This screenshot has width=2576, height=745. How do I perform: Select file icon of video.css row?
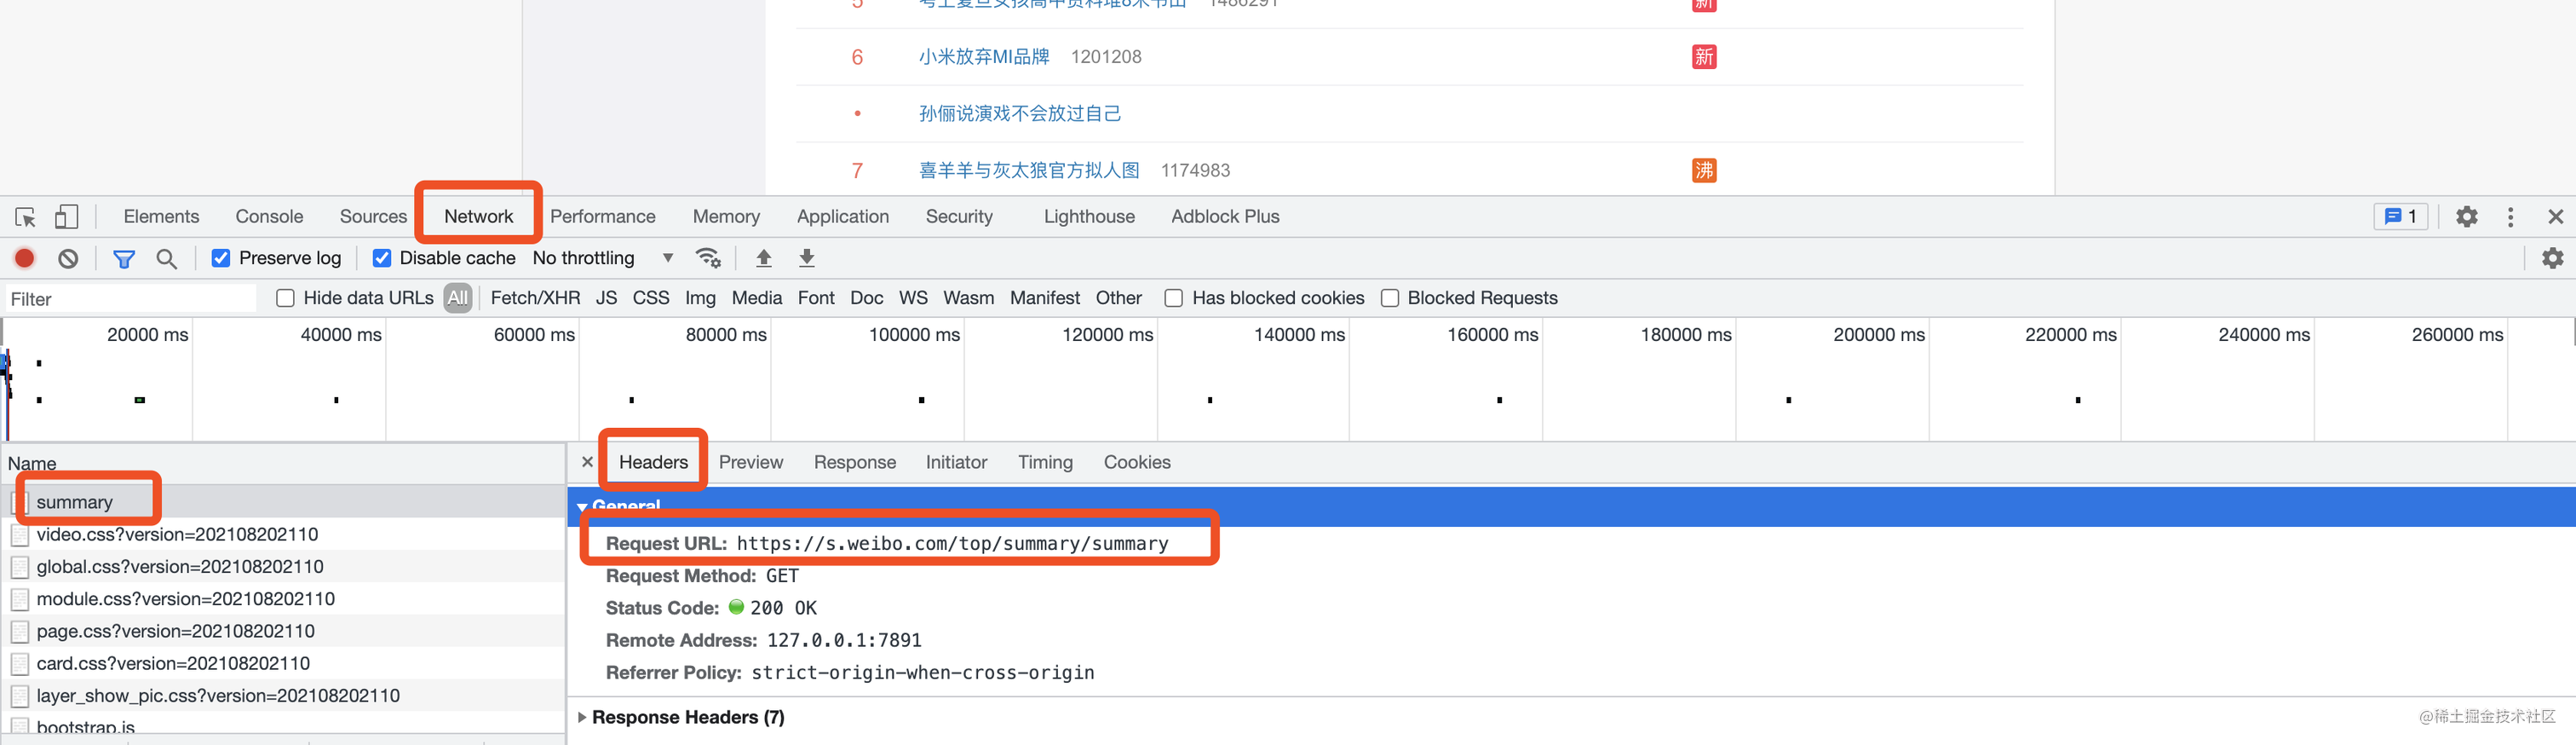click(20, 535)
